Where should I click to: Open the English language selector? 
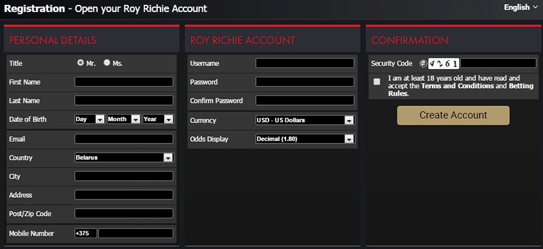pyautogui.click(x=521, y=7)
